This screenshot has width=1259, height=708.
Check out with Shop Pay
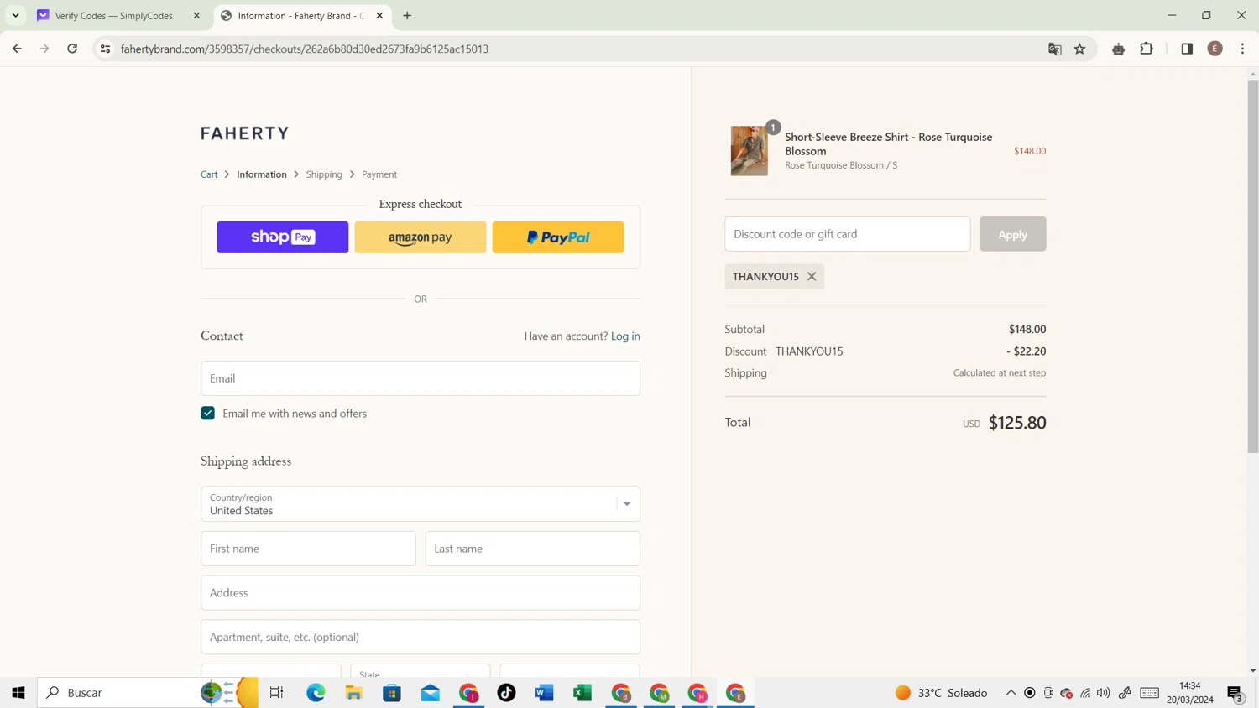[283, 237]
